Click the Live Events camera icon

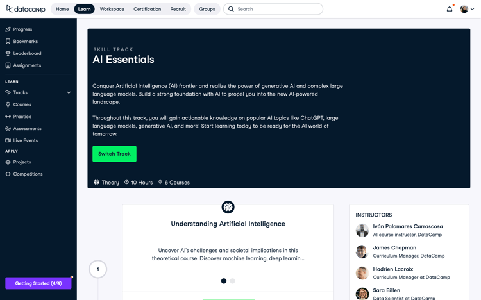8,140
